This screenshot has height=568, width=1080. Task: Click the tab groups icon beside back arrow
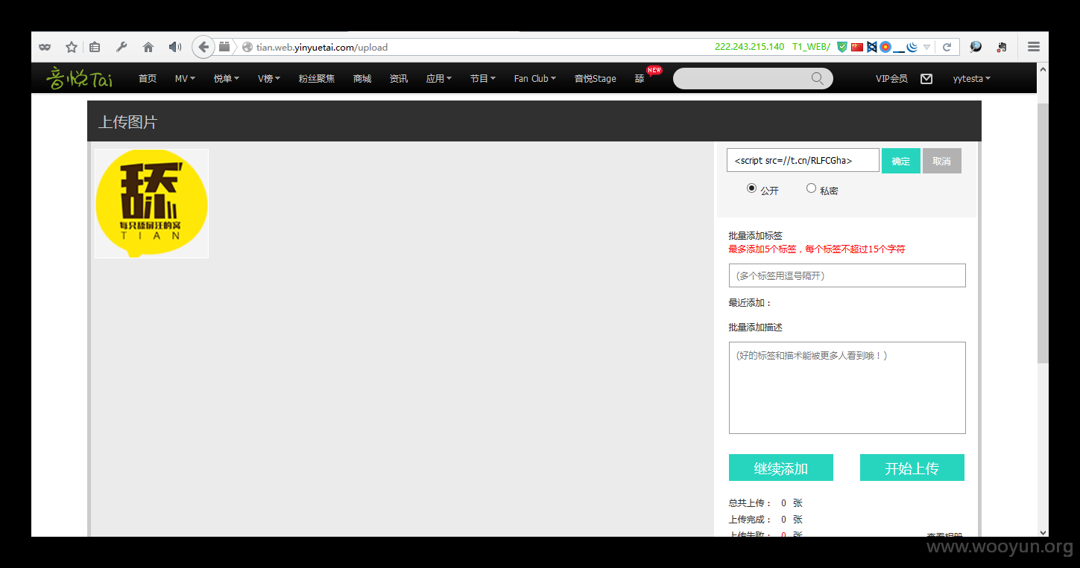(x=224, y=47)
